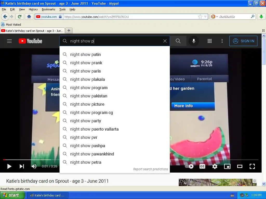Choose suggestion 'night show paris'
This screenshot has height=199, width=266.
(115, 71)
